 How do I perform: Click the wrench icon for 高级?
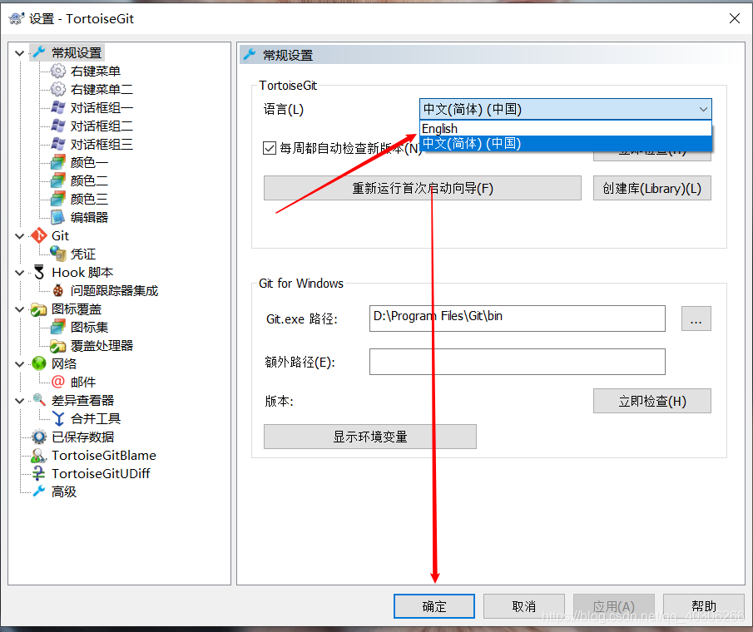point(39,491)
